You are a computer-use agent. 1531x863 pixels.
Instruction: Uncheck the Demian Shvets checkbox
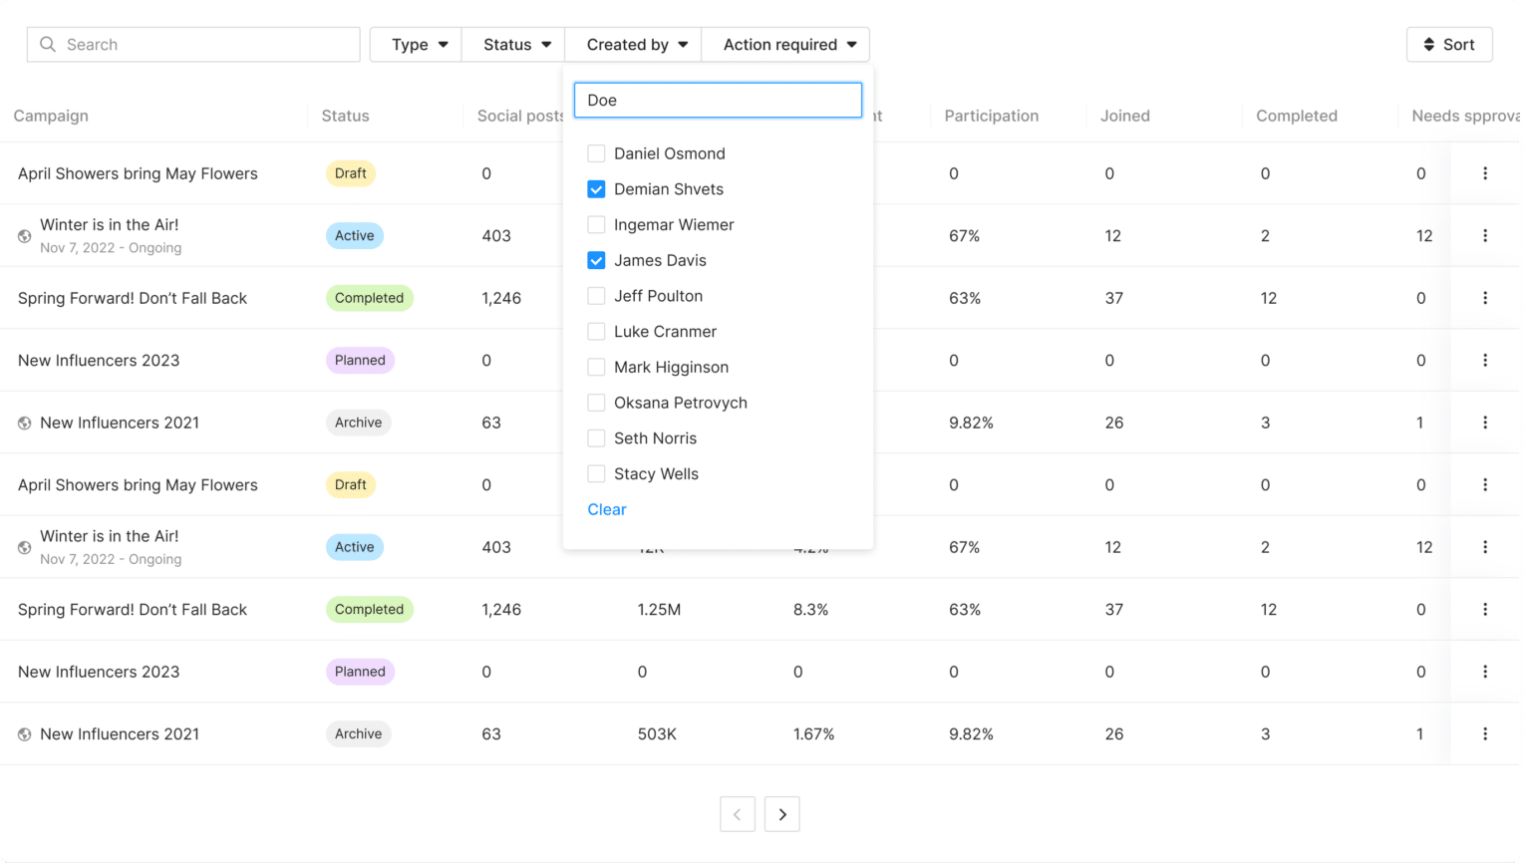click(596, 189)
